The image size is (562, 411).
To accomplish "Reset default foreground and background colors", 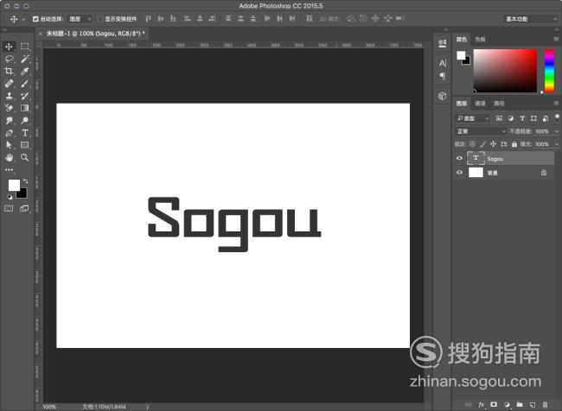I will point(10,197).
